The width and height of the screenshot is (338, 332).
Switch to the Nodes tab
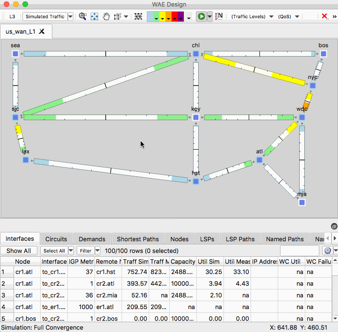tap(180, 239)
